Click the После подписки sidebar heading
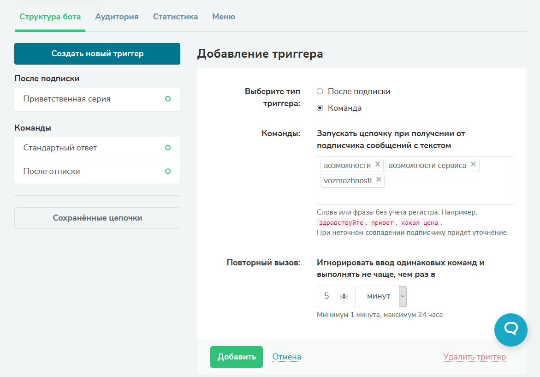Image resolution: width=540 pixels, height=377 pixels. click(x=47, y=78)
